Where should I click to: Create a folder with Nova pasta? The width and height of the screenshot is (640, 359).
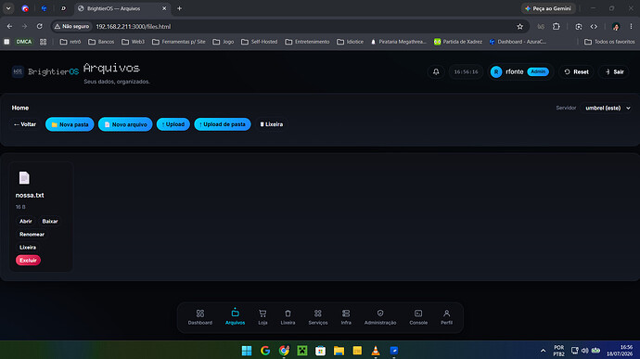pos(70,124)
